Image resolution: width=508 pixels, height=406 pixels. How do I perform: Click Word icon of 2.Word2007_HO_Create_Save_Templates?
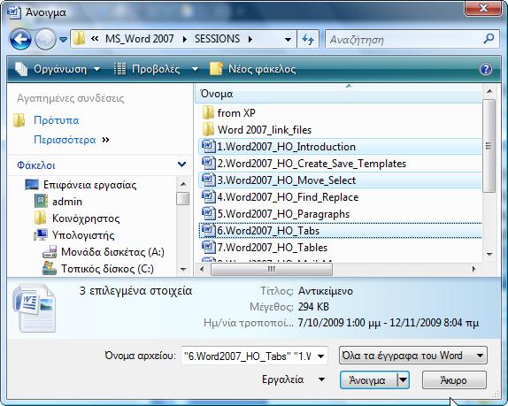208,163
